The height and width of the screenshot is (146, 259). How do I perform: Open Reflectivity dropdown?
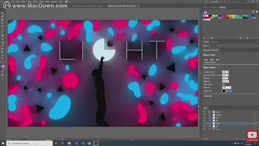226,81
